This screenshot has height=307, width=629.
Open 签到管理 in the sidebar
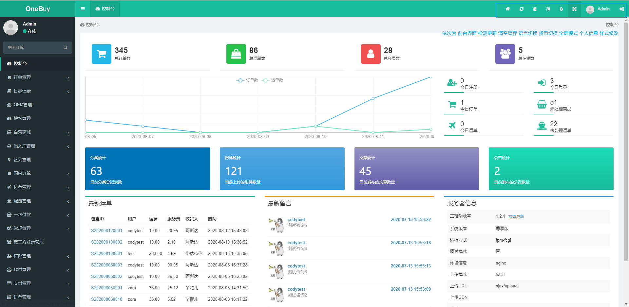tap(38, 160)
